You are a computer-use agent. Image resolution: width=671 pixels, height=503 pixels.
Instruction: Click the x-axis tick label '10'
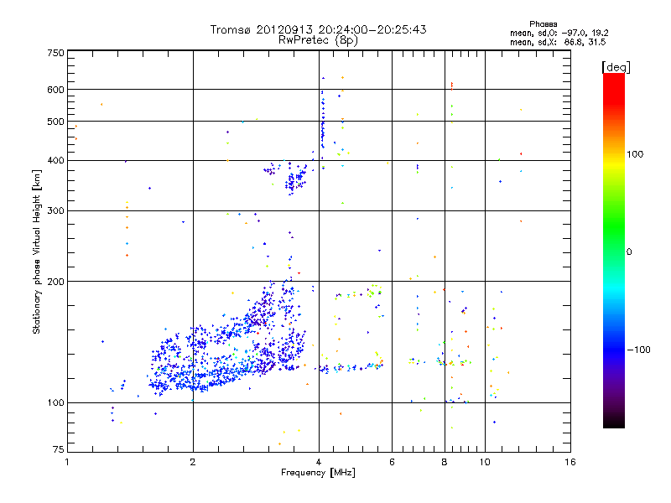[485, 462]
